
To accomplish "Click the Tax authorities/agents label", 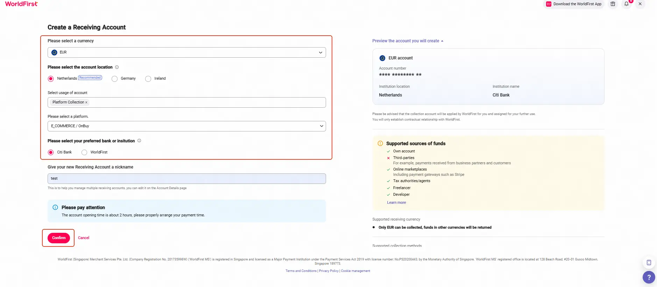I will click(411, 181).
